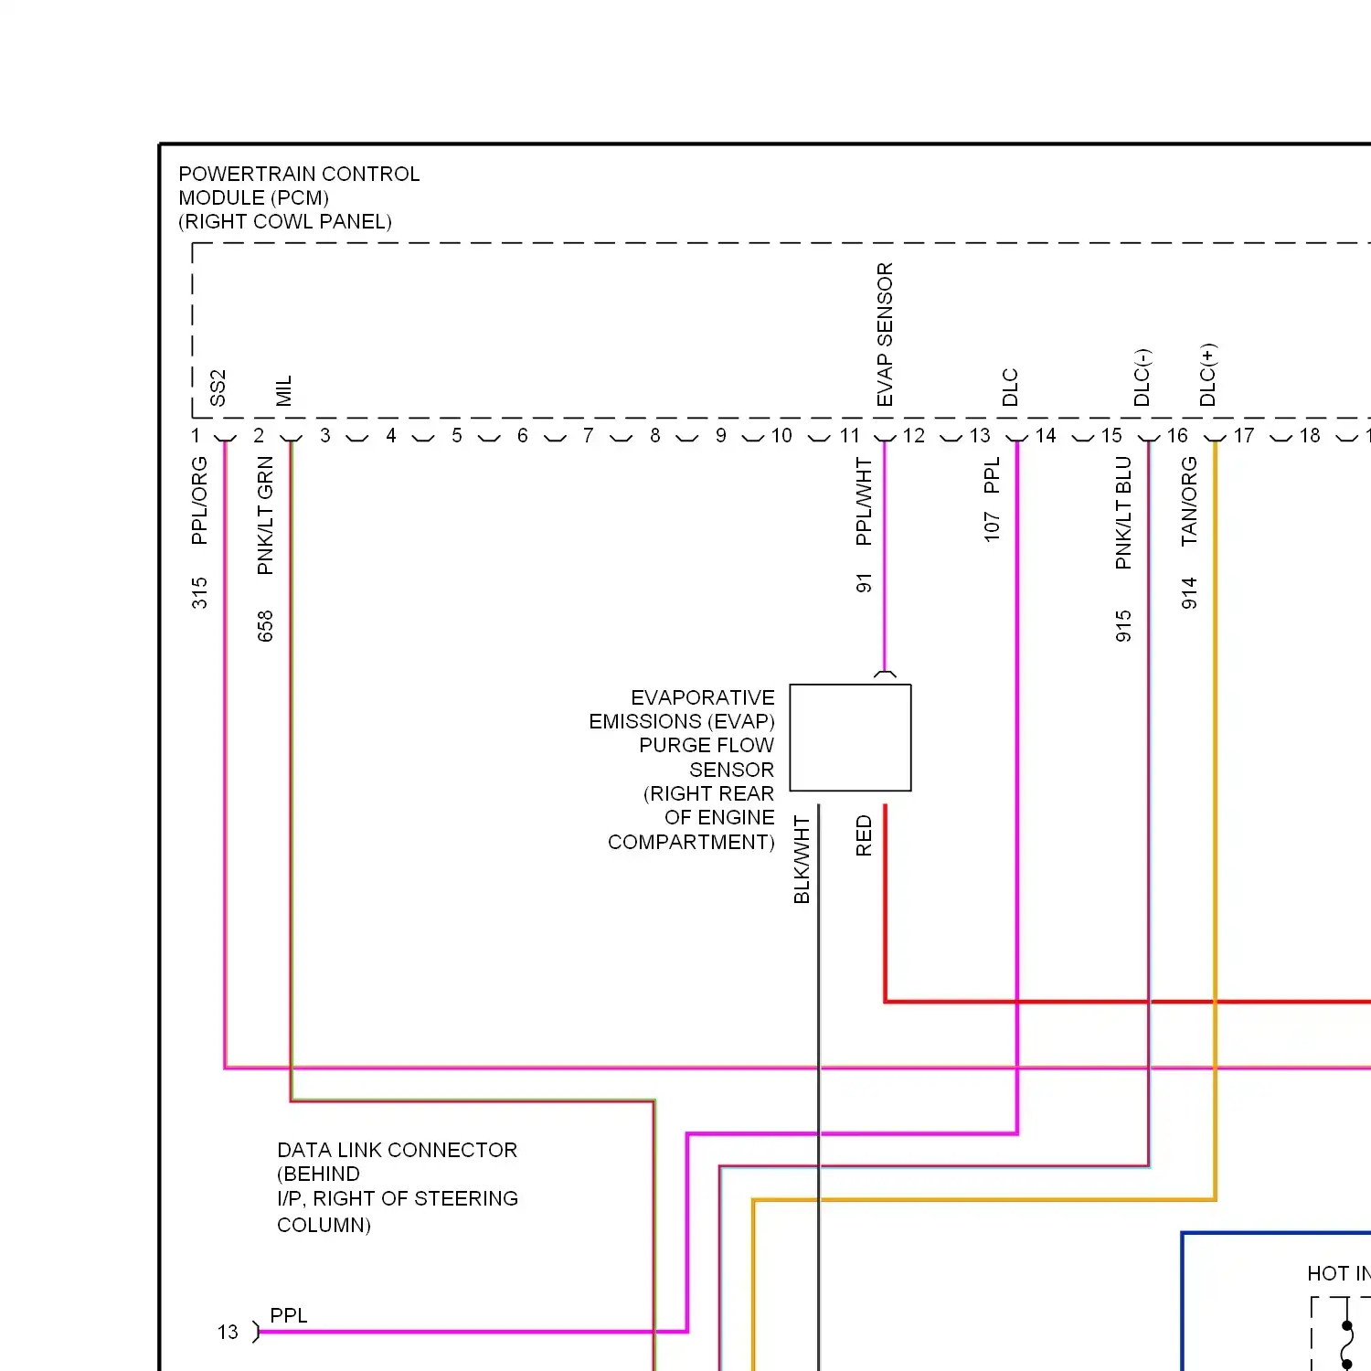Select the RED wire label

pos(864,836)
